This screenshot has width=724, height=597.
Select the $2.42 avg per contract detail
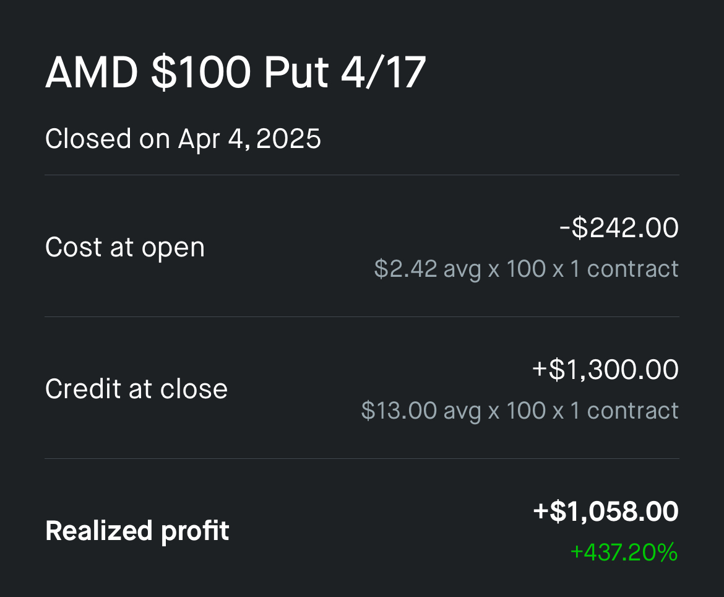click(526, 269)
